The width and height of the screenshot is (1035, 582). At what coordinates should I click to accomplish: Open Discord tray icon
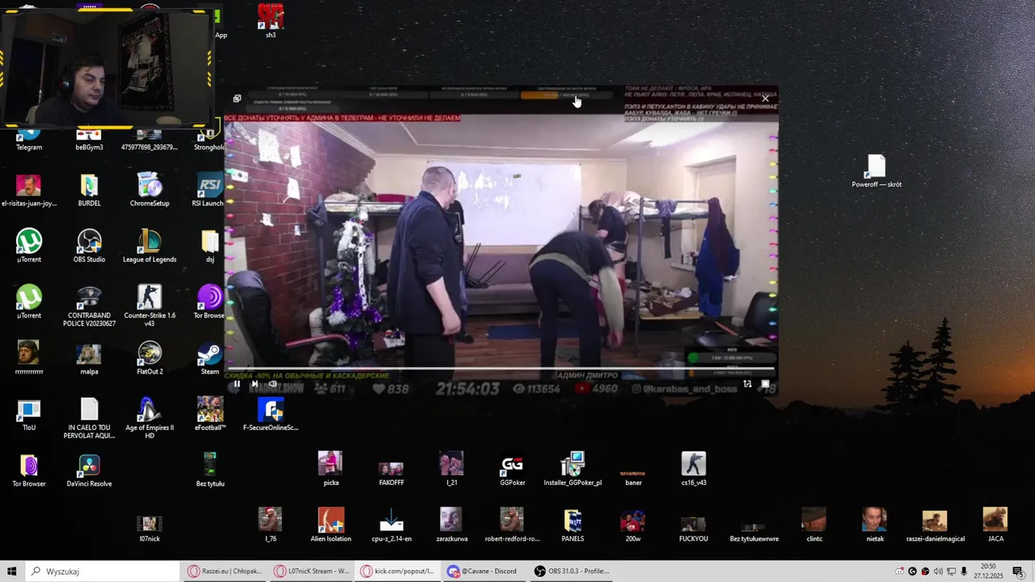[899, 571]
